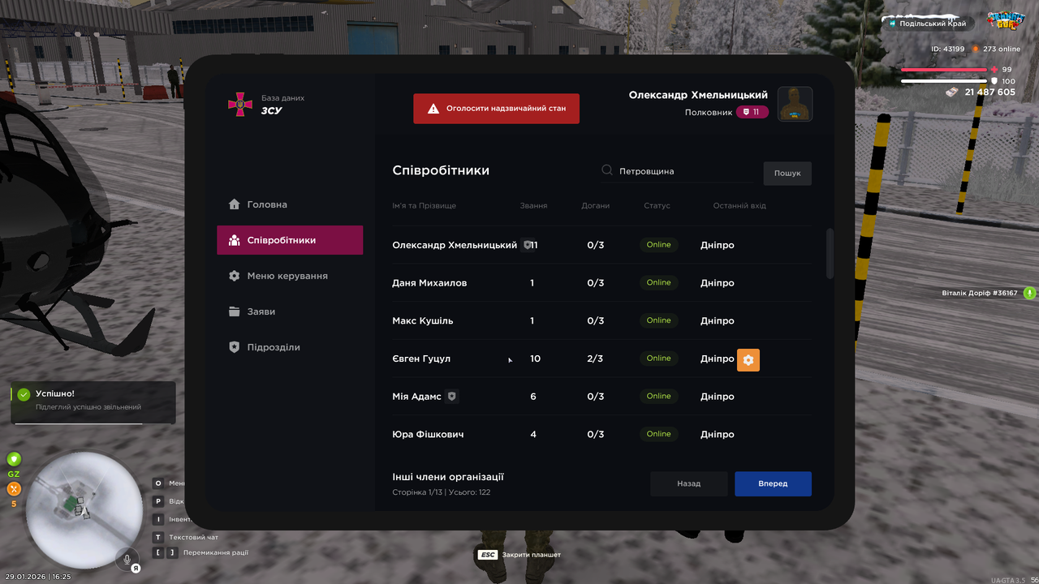This screenshot has width=1039, height=584.
Task: Click the armor bar in HUD
Action: coord(944,81)
